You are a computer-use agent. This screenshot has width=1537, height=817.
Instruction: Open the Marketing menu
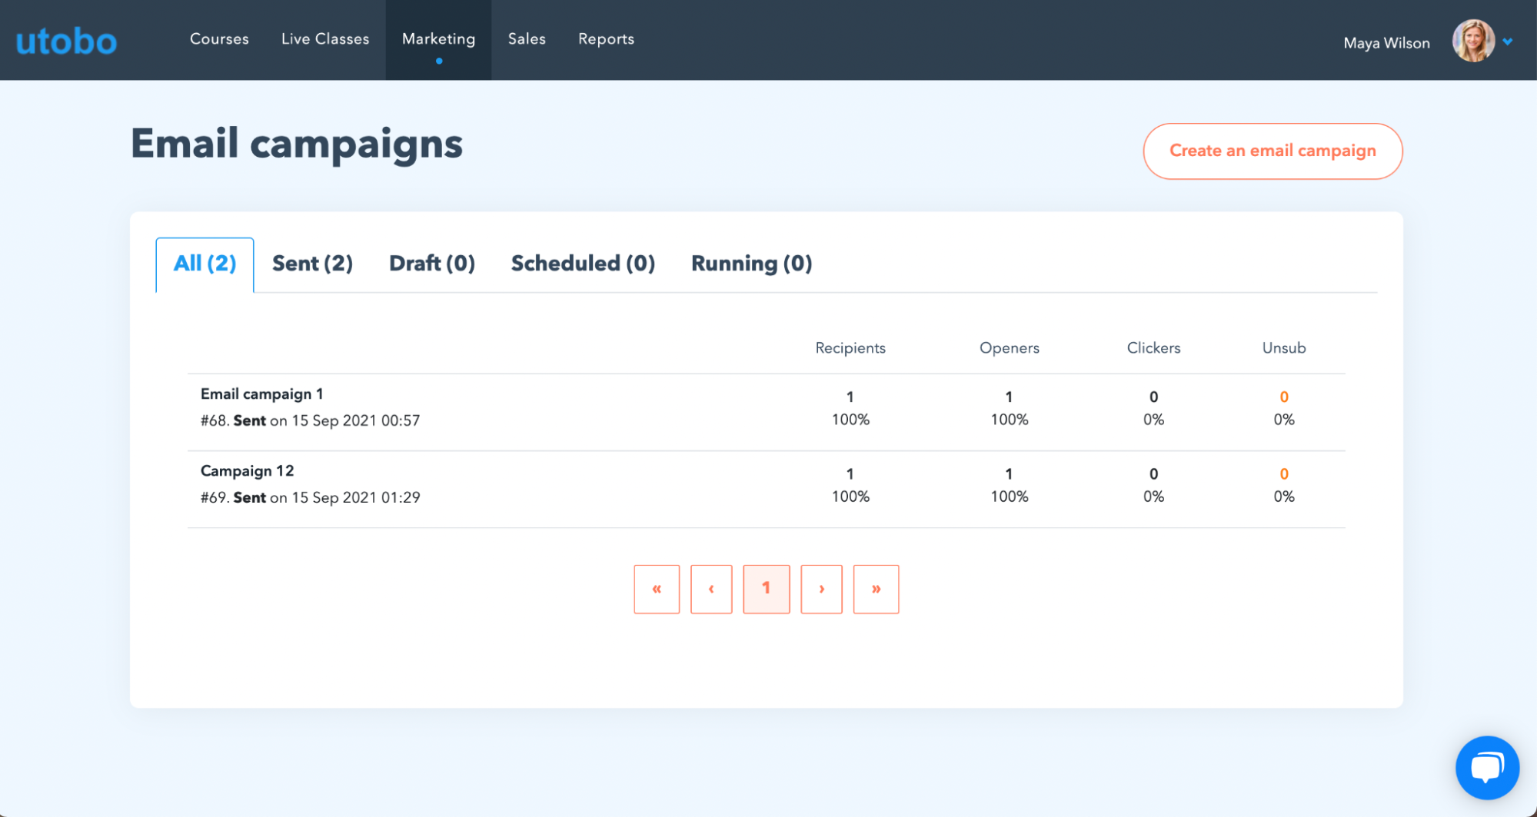pyautogui.click(x=438, y=39)
